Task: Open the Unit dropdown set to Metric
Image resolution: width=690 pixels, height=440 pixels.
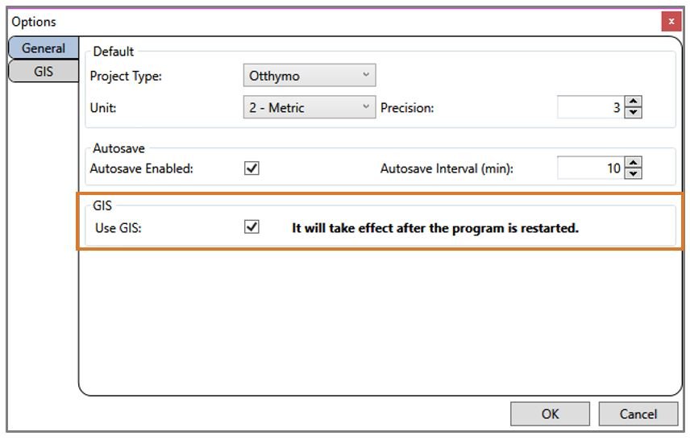Action: [309, 107]
